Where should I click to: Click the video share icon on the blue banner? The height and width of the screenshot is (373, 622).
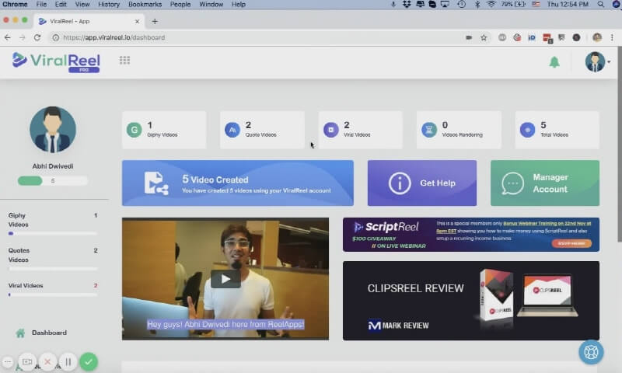click(156, 183)
